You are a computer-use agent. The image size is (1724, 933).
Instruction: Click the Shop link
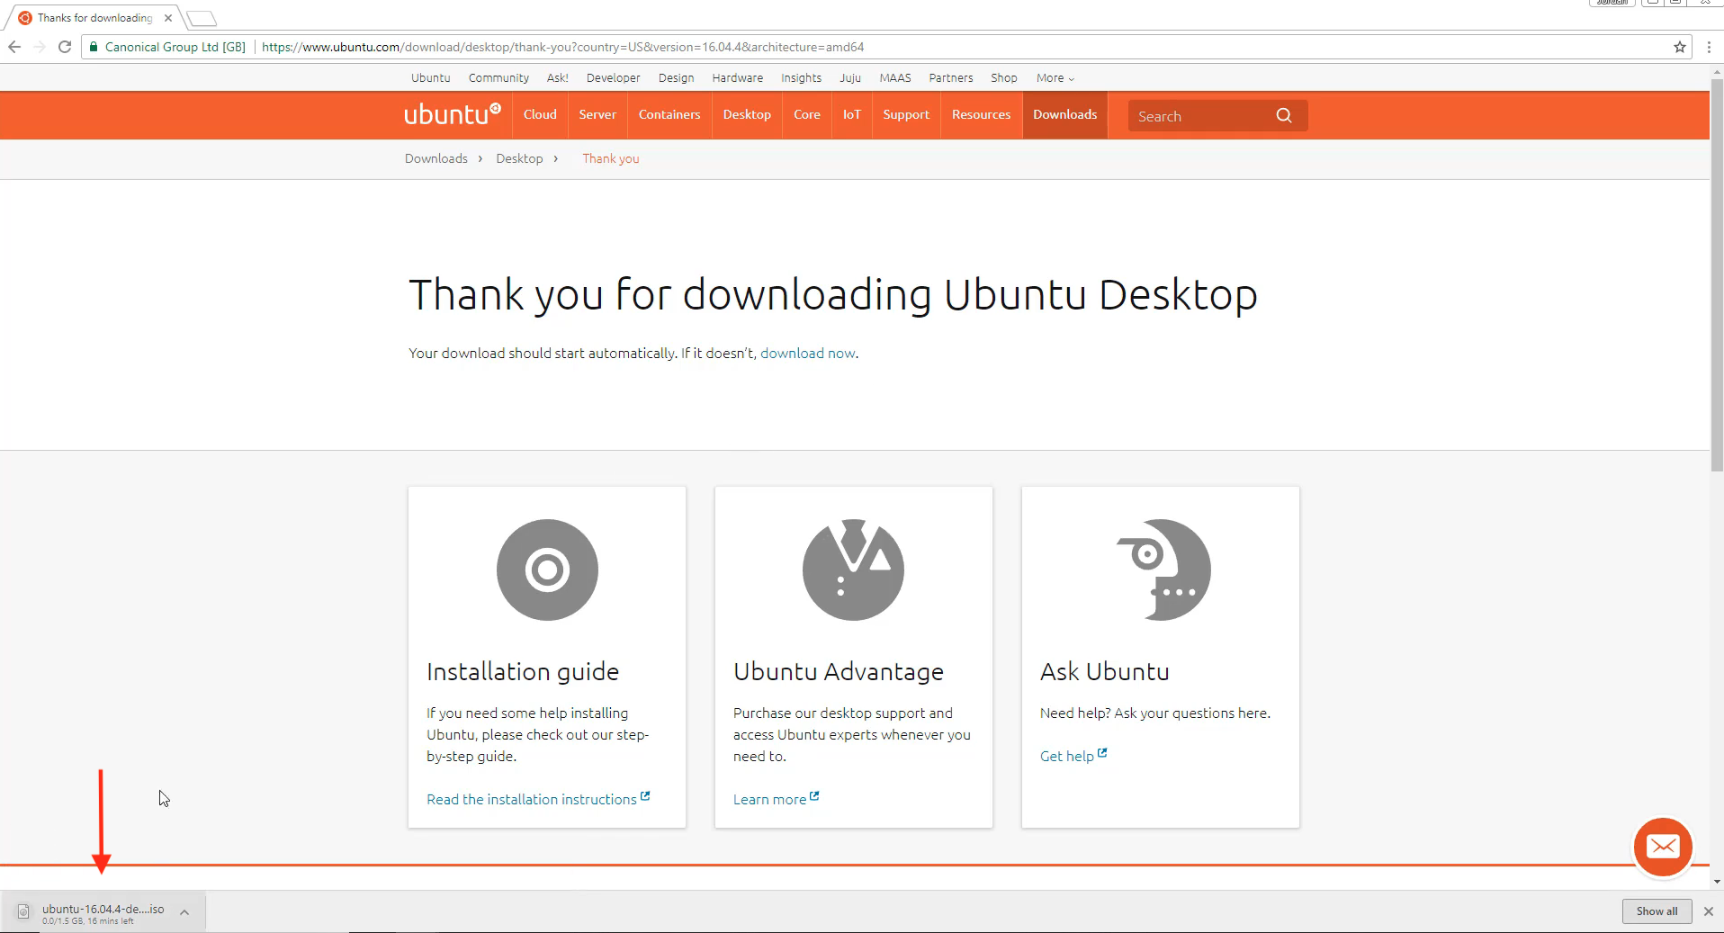1004,78
